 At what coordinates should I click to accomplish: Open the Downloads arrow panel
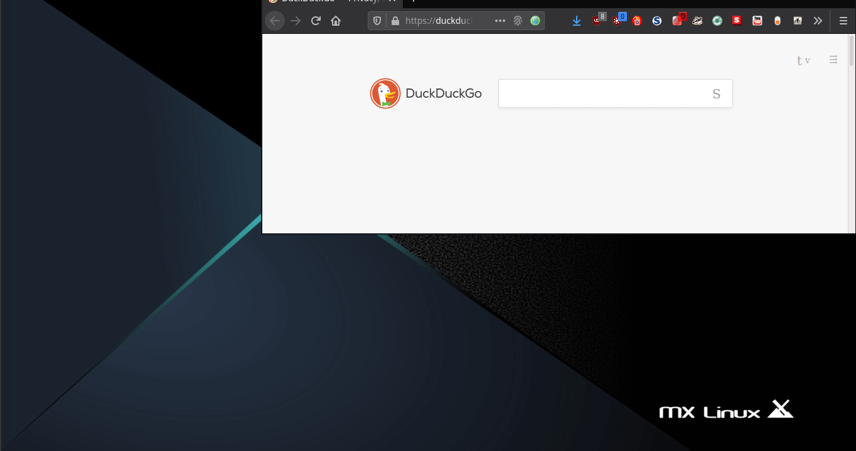pos(577,21)
